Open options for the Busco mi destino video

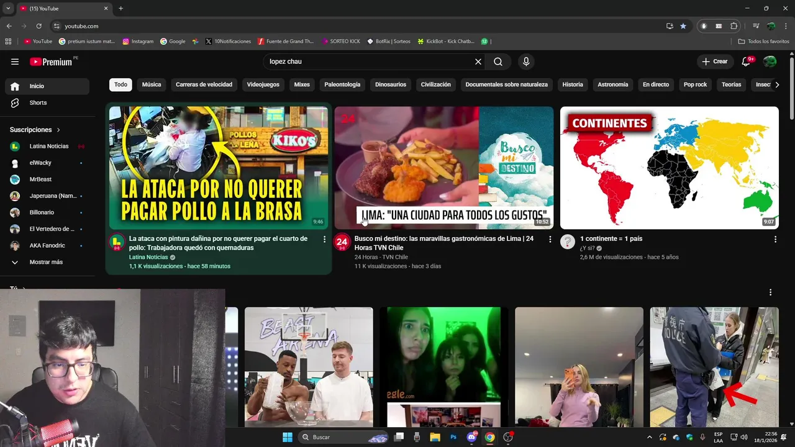[x=550, y=239]
